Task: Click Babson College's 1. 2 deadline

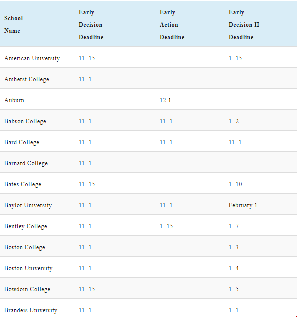Action: point(234,121)
